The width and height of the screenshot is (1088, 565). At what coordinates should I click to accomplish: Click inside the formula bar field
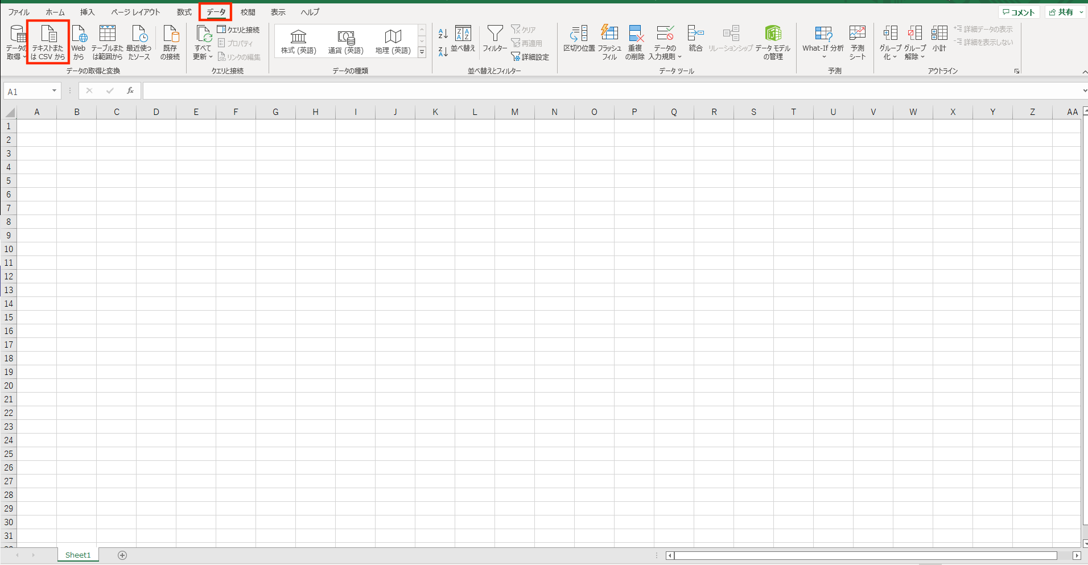pos(612,91)
